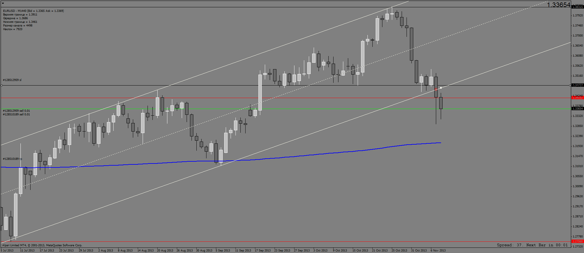Click the 1.37000 price scale label
Image resolution: width=584 pixels, height=253 pixels.
pos(577,36)
